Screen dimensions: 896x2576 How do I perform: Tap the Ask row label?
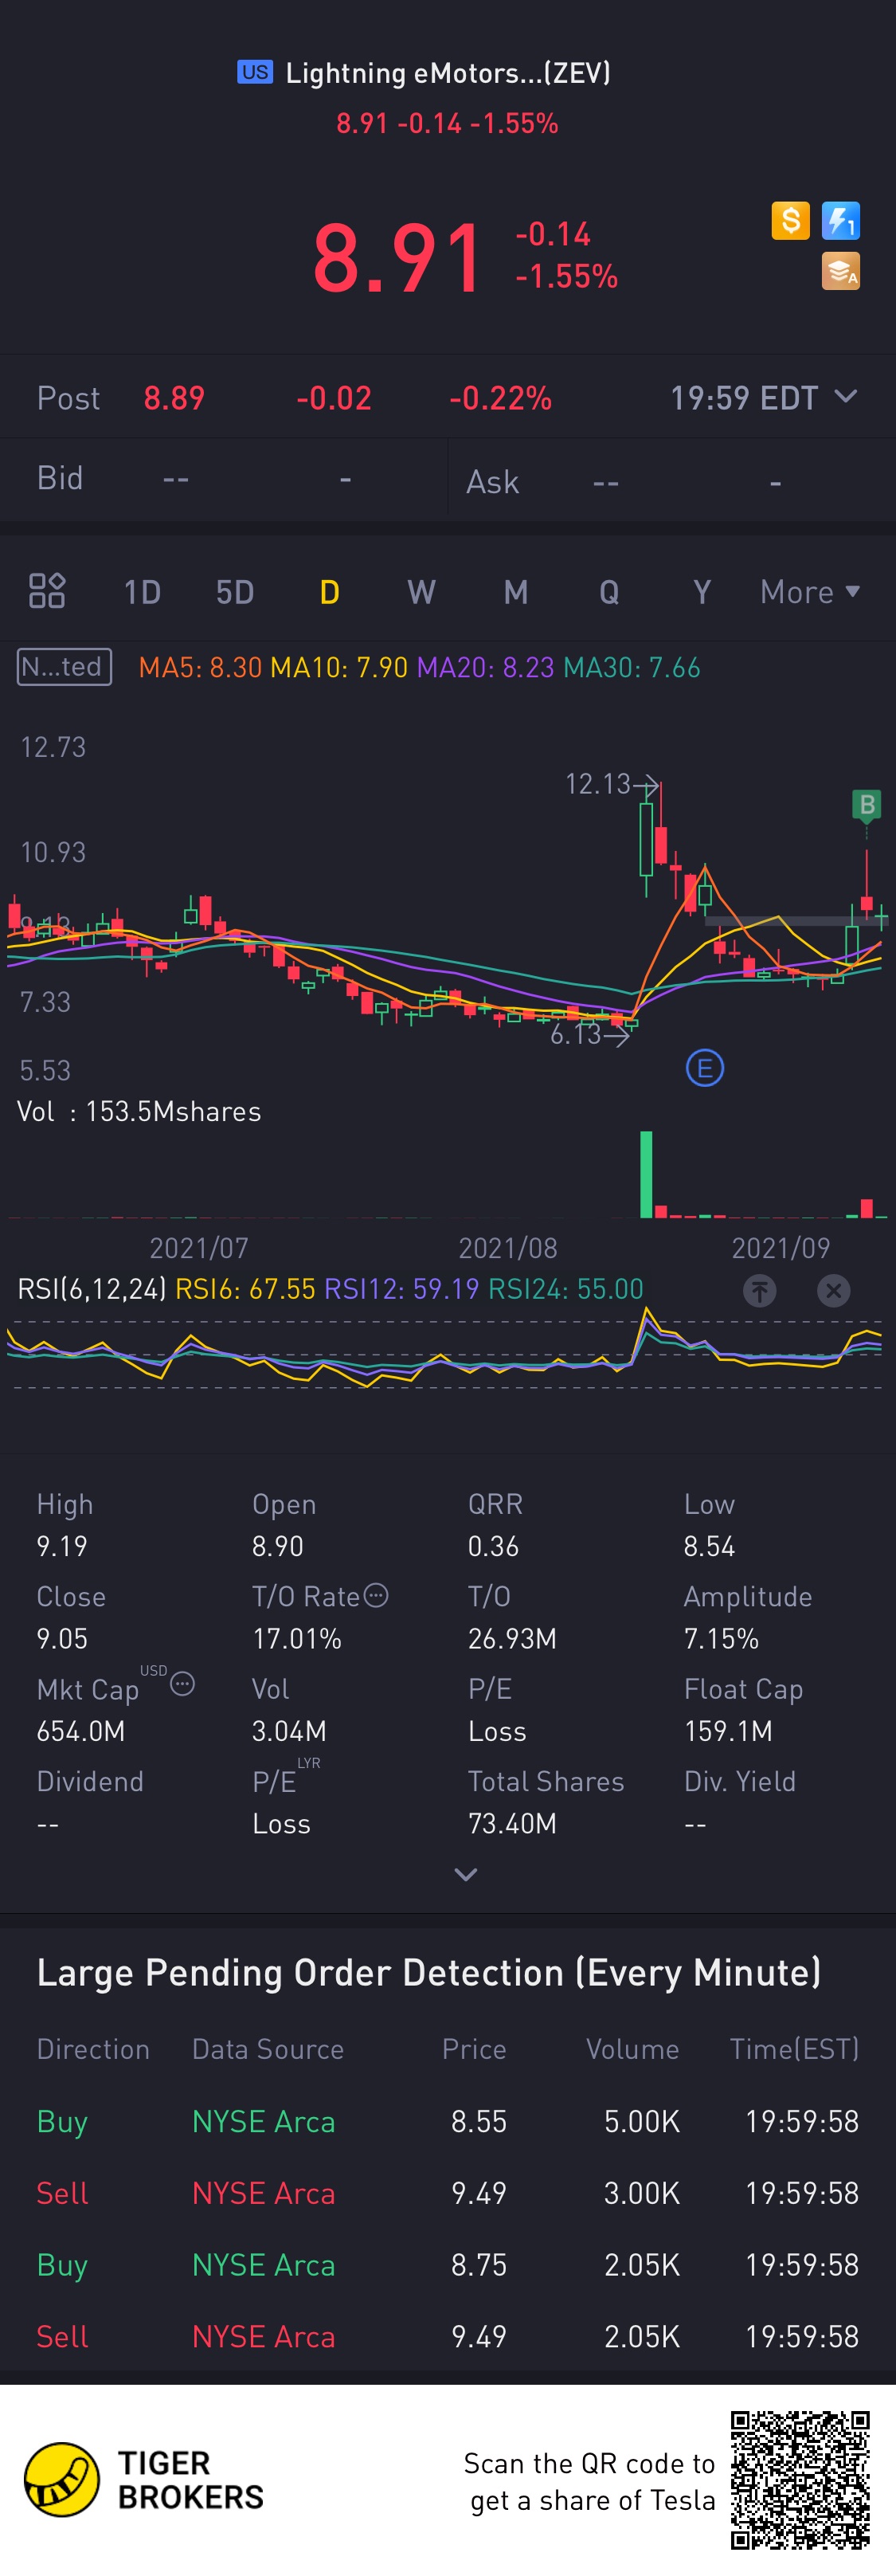(x=492, y=482)
